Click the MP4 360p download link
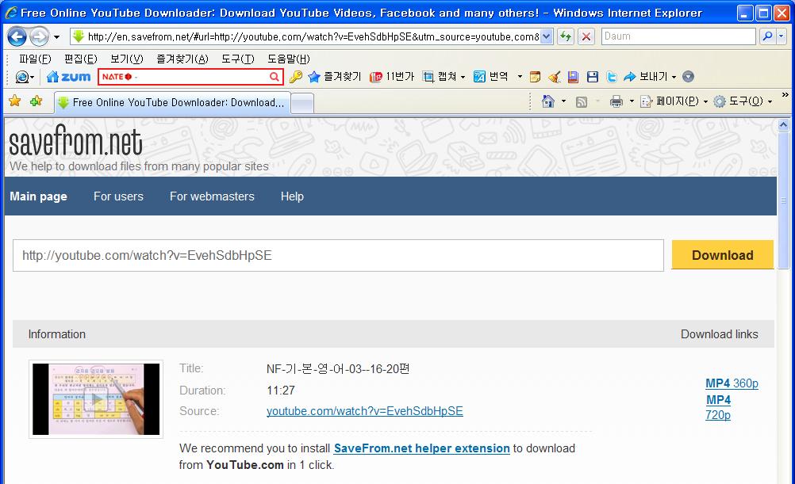 732,383
